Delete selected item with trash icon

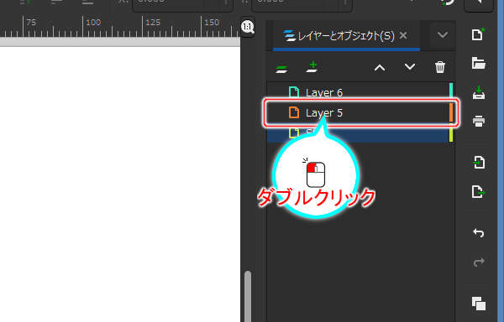click(x=440, y=67)
